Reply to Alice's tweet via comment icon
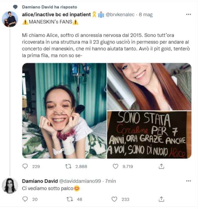 pyautogui.click(x=25, y=166)
